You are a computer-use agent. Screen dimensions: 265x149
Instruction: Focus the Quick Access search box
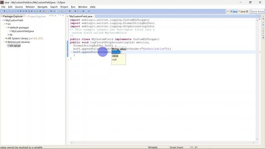click(257, 11)
